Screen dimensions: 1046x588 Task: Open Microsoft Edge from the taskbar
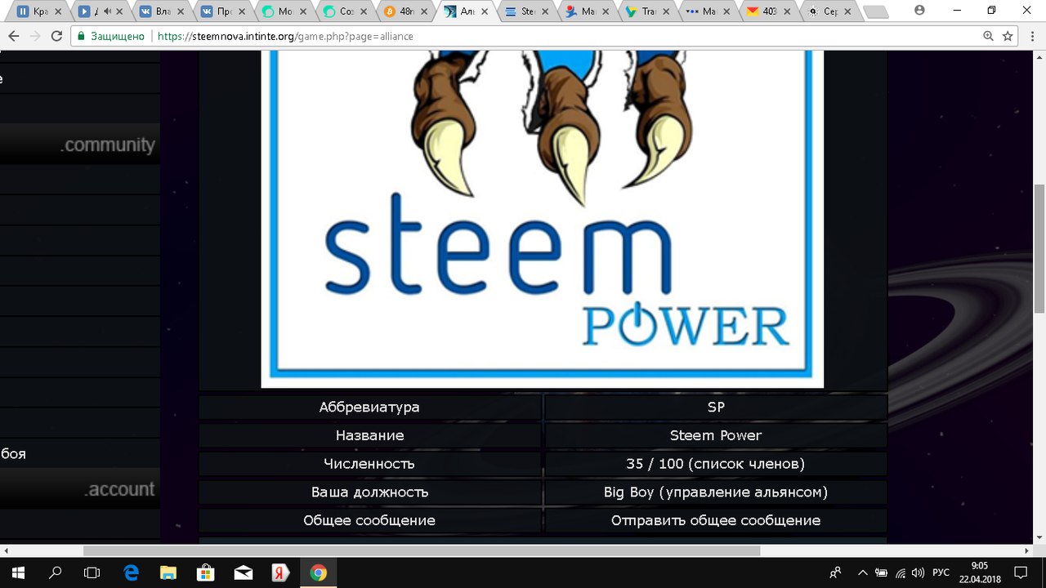pos(131,572)
